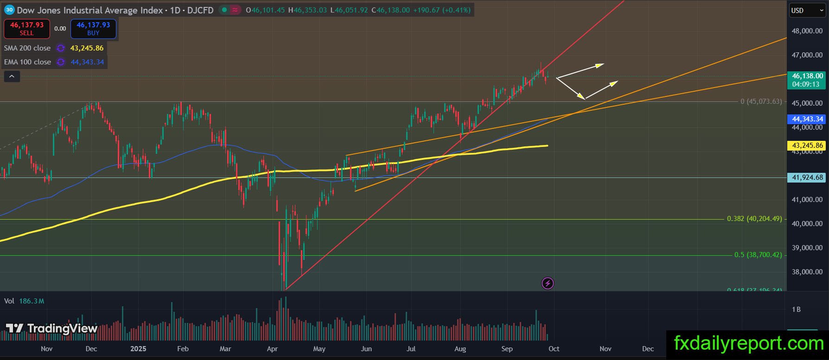Click the Mar label on the time axis
829x360 pixels.
[x=225, y=349]
